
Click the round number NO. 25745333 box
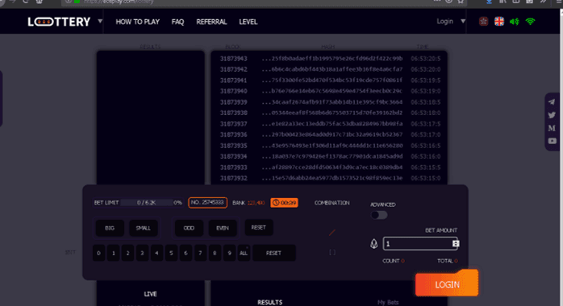coord(207,202)
